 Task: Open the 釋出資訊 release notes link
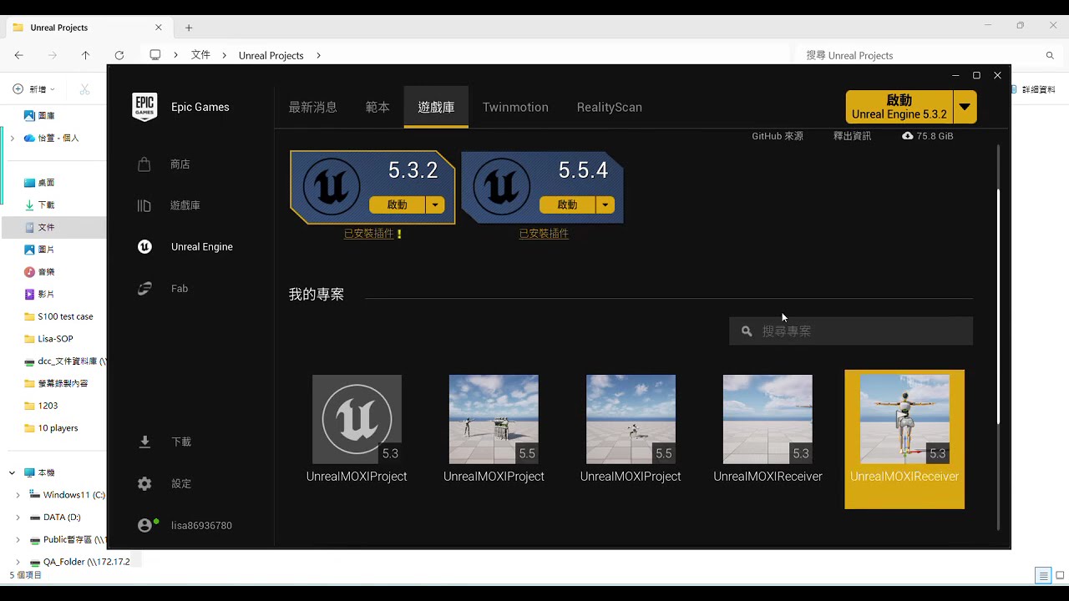coord(852,136)
